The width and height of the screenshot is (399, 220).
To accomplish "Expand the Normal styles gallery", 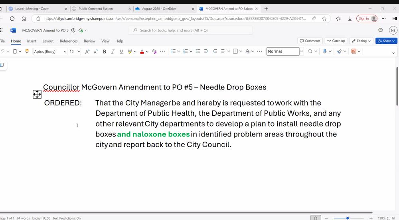I will [302, 51].
